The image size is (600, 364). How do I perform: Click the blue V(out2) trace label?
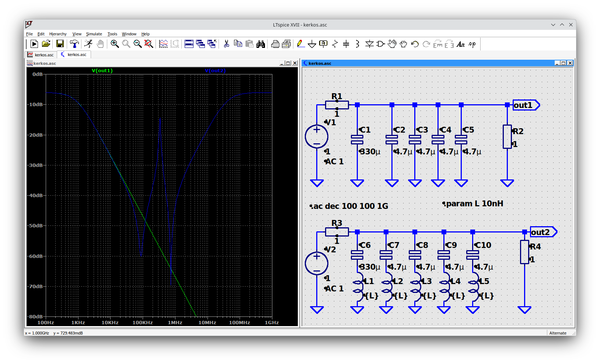coord(215,70)
